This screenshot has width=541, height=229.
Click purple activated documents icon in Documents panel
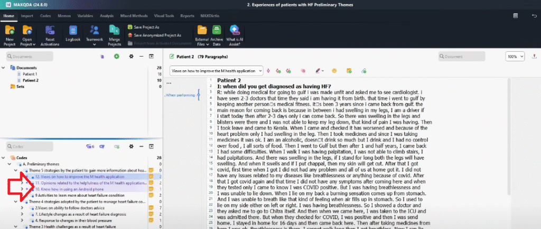tap(102, 56)
